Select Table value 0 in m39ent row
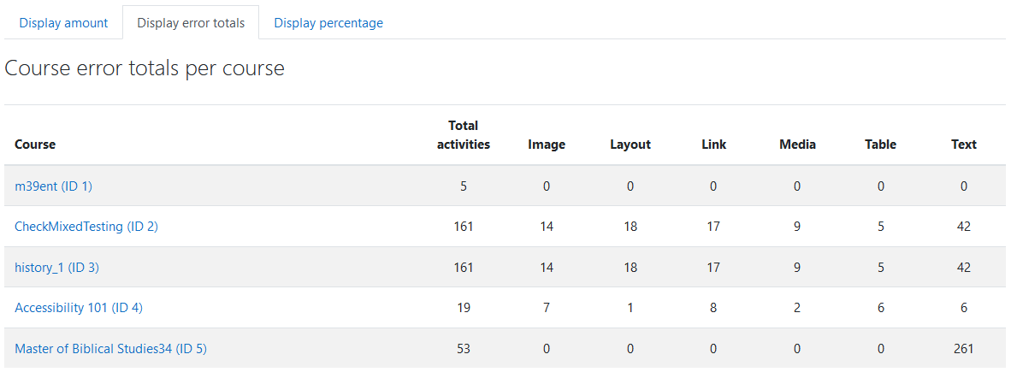The image size is (1011, 372). 881,186
